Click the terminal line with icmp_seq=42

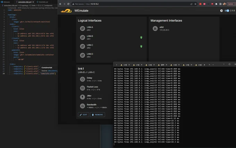click(x=146, y=142)
